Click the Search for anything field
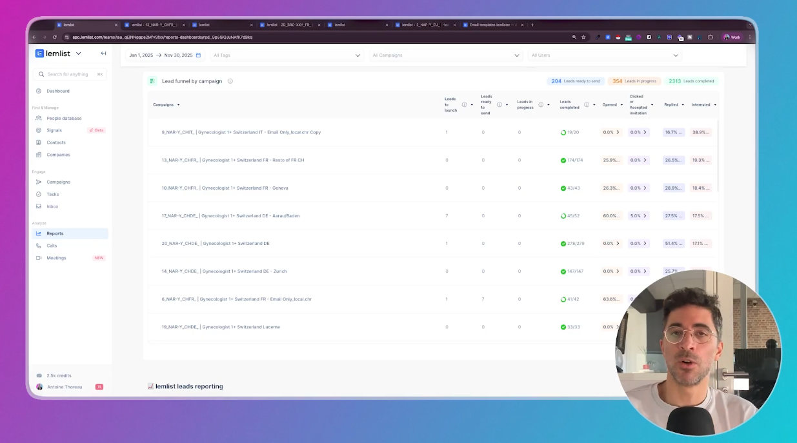Viewport: 797px width, 443px height. pos(70,74)
